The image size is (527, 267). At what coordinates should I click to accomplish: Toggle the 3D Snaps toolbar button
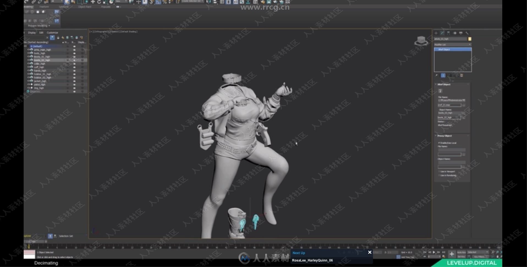(151, 2)
